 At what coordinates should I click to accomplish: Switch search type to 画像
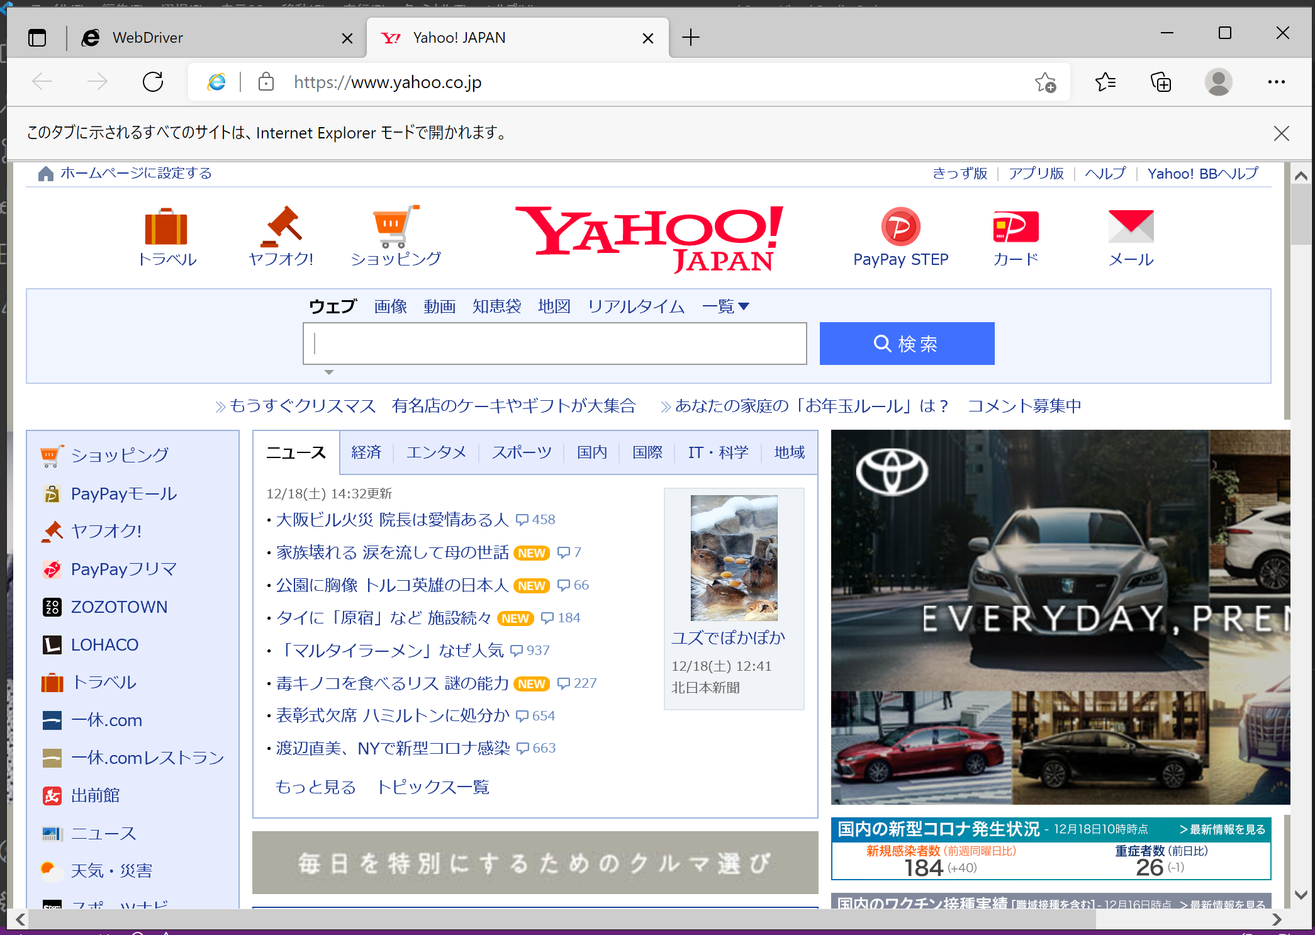click(390, 306)
